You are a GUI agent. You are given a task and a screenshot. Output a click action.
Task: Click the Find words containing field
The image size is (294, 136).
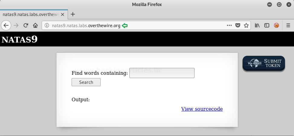[162, 73]
